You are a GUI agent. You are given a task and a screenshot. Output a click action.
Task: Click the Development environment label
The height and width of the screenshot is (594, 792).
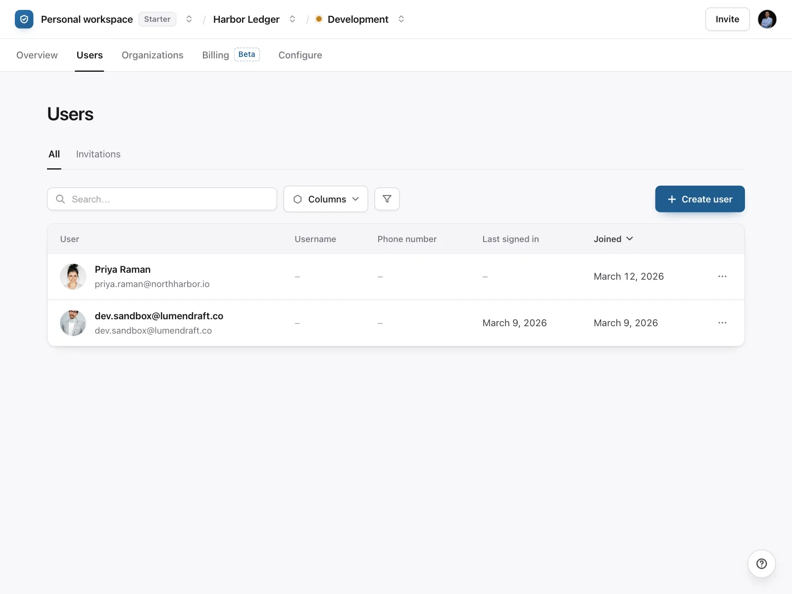pyautogui.click(x=358, y=19)
